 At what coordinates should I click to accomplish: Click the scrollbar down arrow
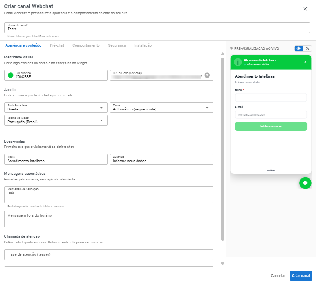[x=222, y=264]
